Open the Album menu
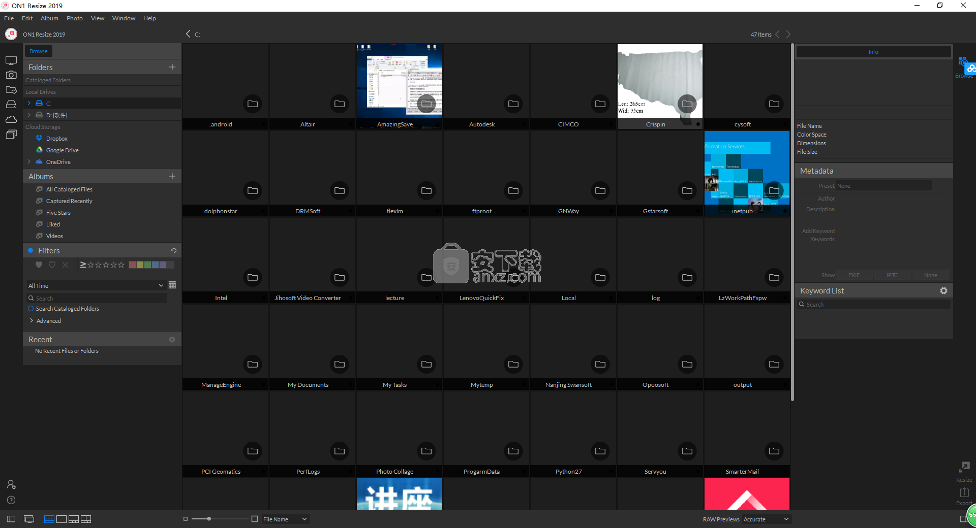This screenshot has width=976, height=528. (49, 18)
